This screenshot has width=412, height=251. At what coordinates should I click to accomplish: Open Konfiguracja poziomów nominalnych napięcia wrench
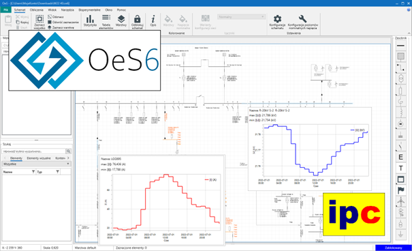pyautogui.click(x=302, y=22)
